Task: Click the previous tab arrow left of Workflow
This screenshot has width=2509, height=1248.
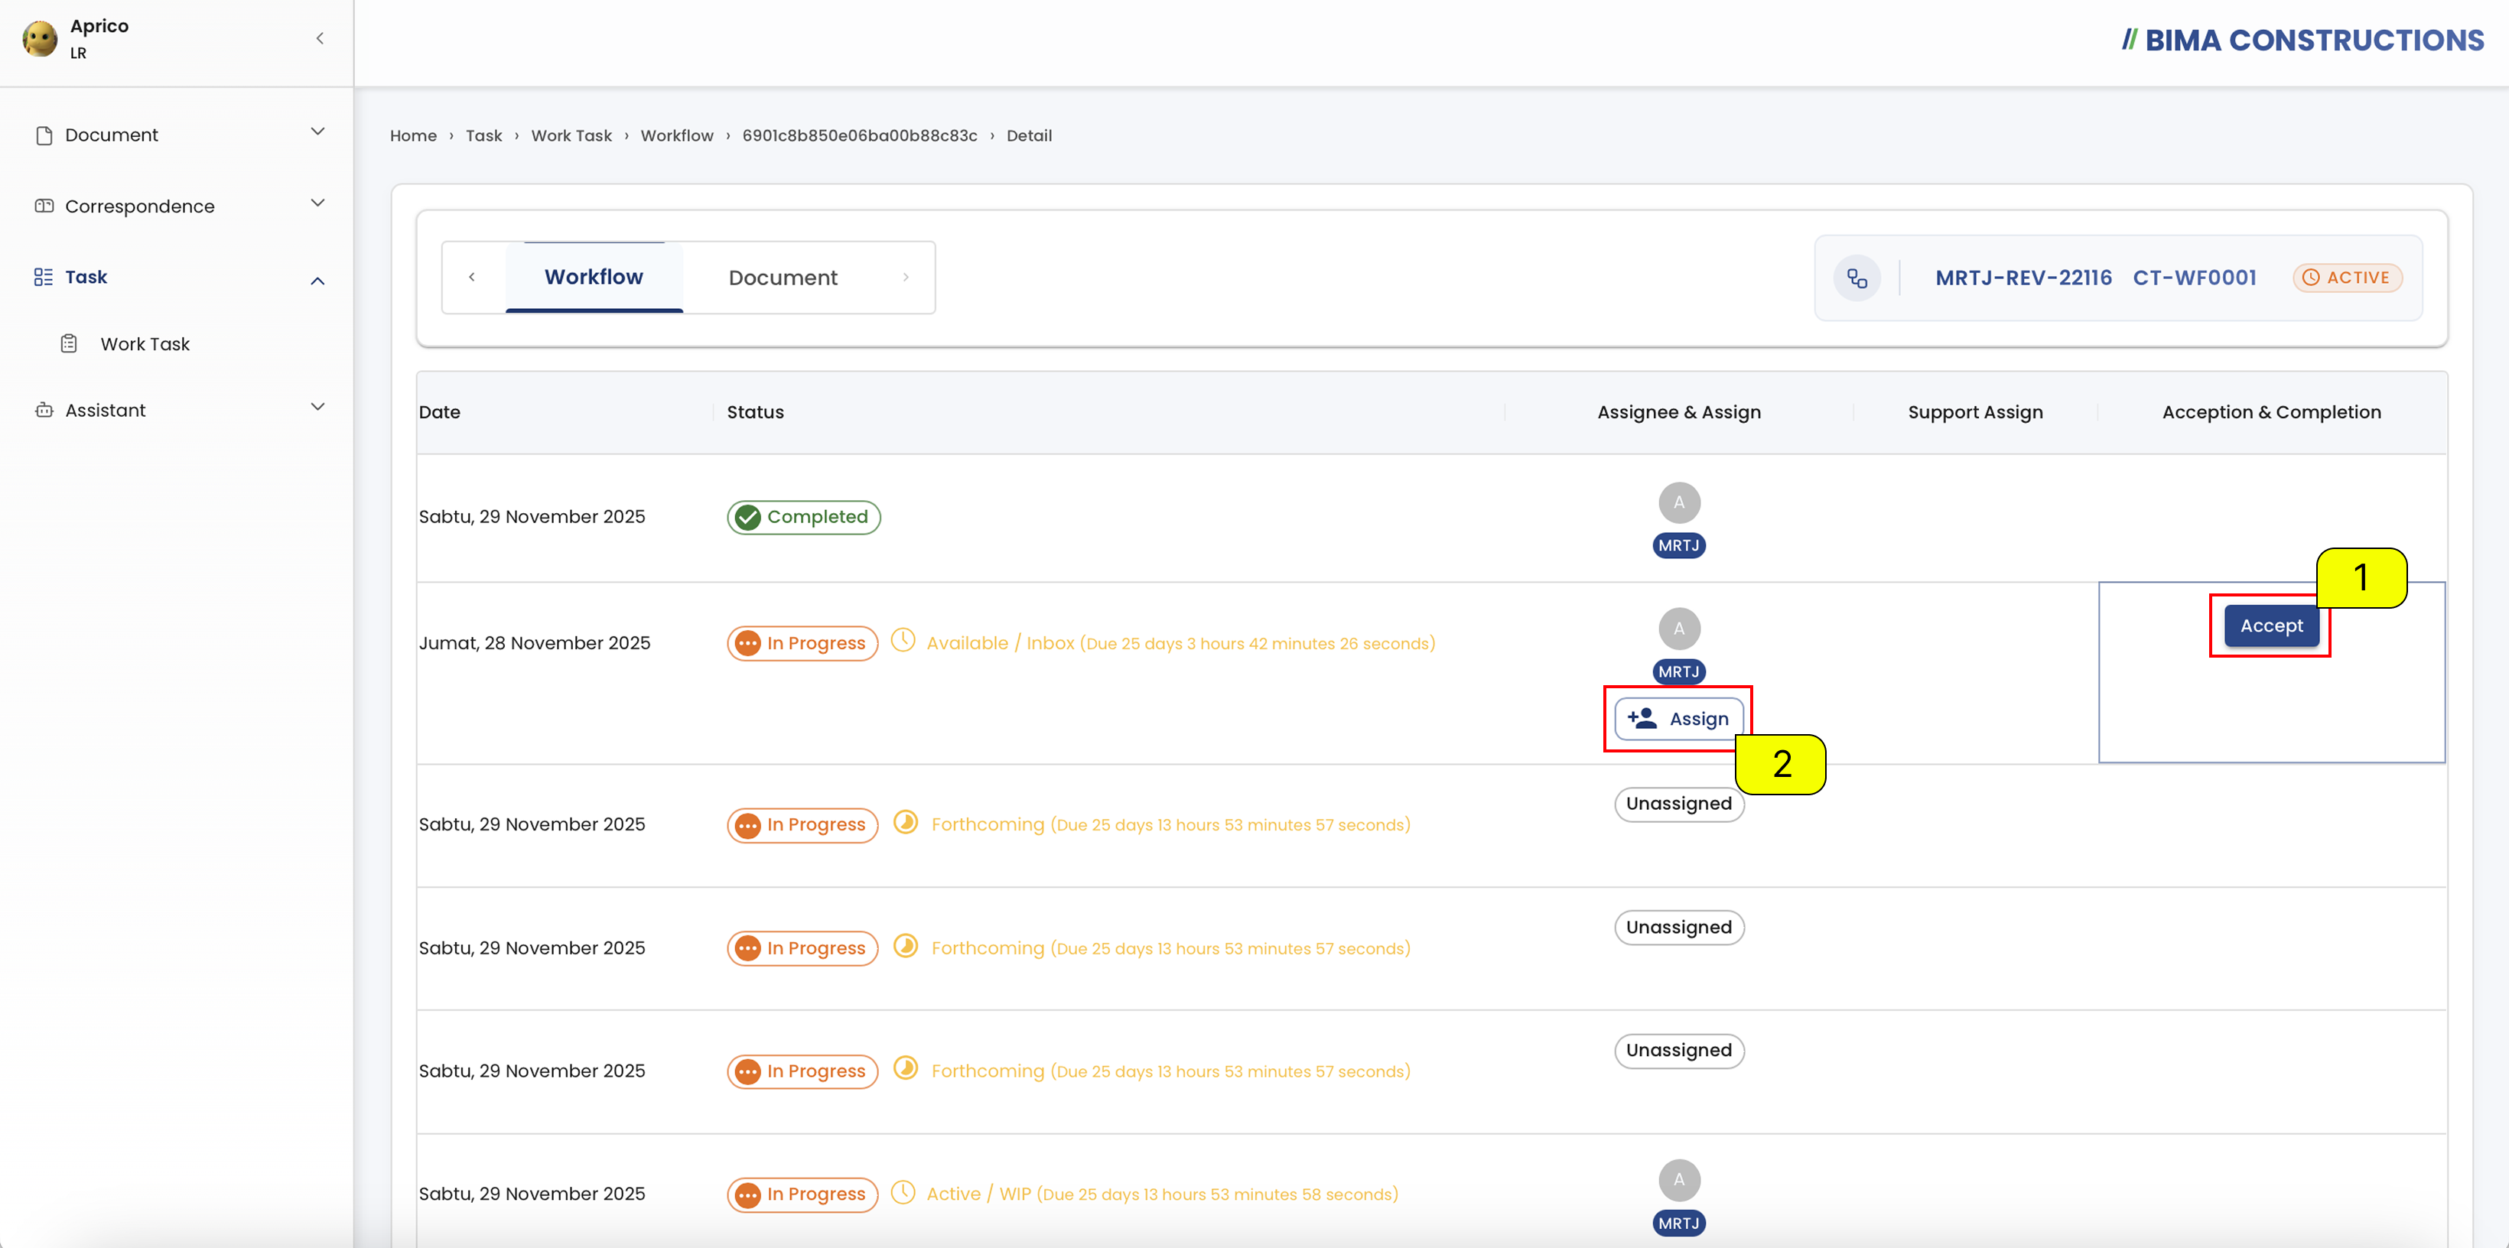Action: tap(473, 278)
